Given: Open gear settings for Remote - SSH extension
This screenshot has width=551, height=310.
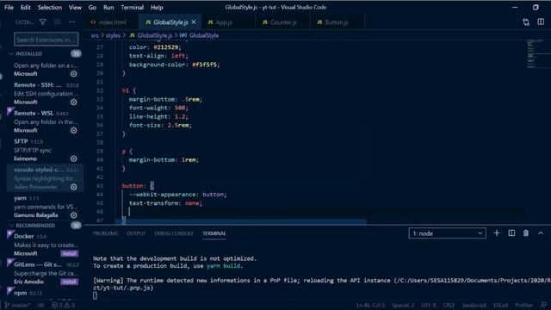Looking at the screenshot, I should click(x=73, y=102).
